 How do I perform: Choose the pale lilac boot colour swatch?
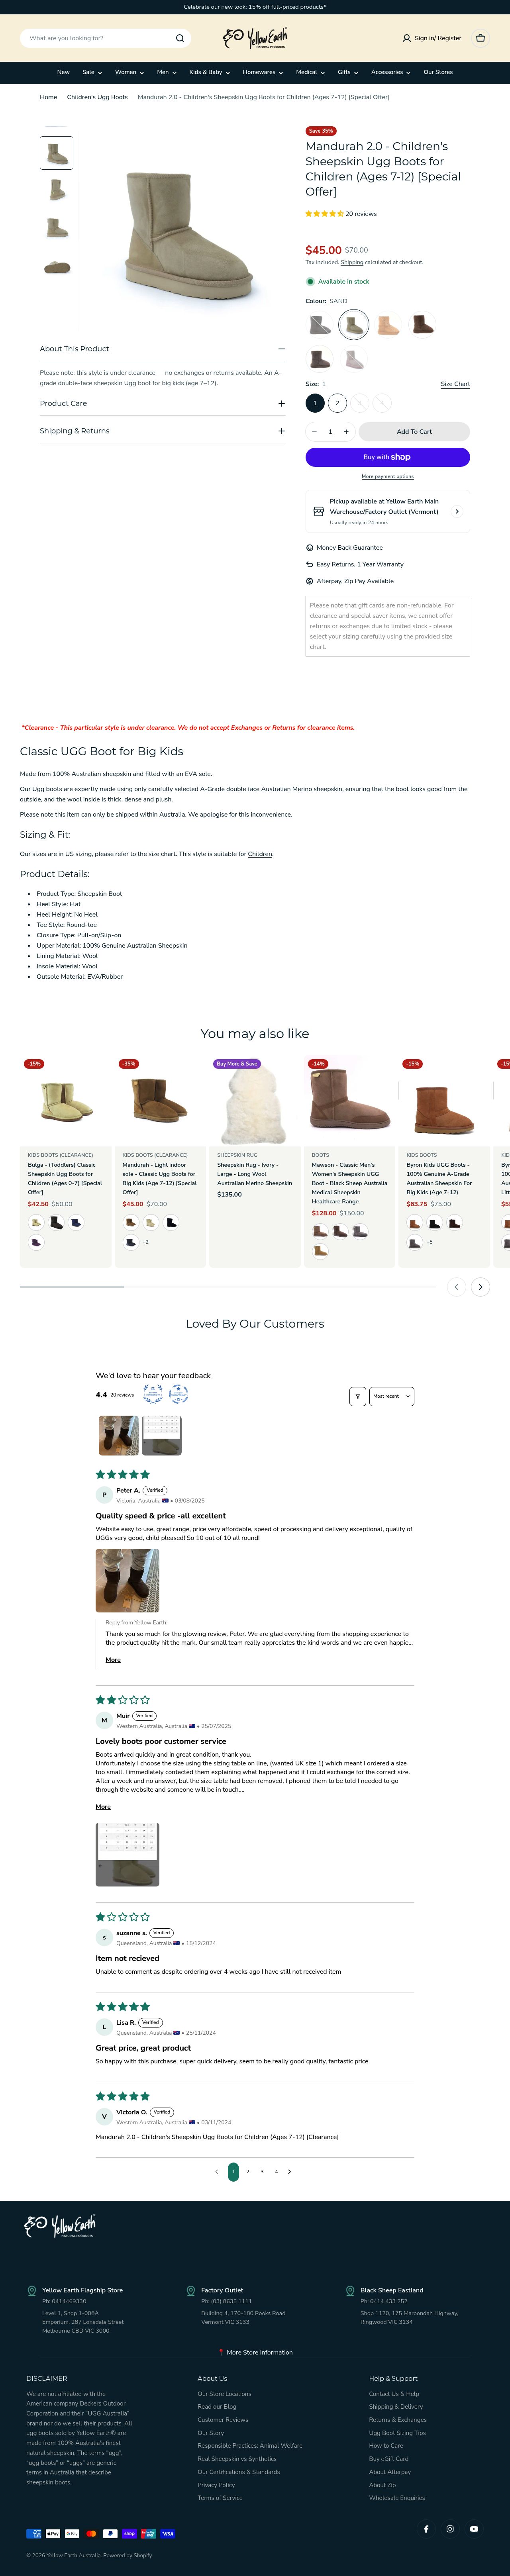point(353,359)
